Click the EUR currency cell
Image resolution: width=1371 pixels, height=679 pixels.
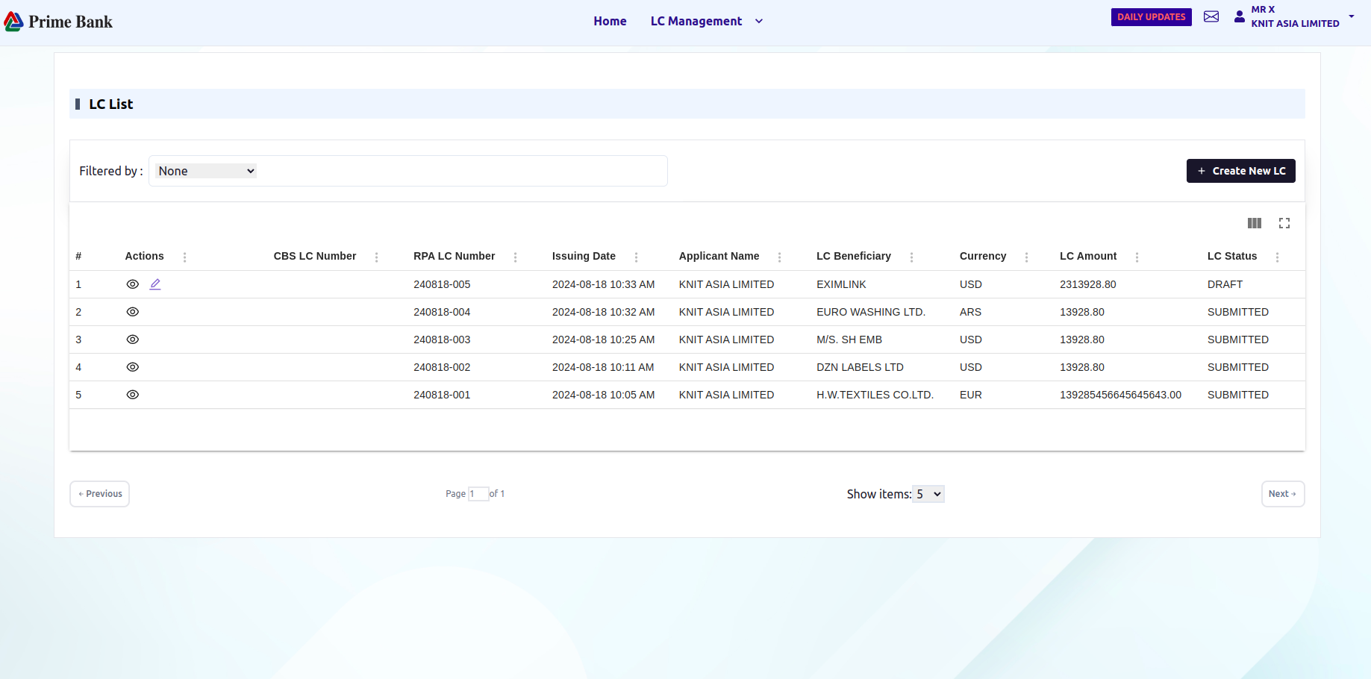(x=970, y=395)
